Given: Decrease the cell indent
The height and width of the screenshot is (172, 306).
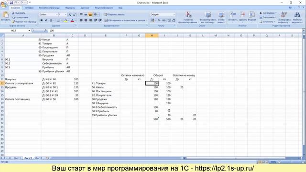Looking at the screenshot, I should tap(96, 20).
